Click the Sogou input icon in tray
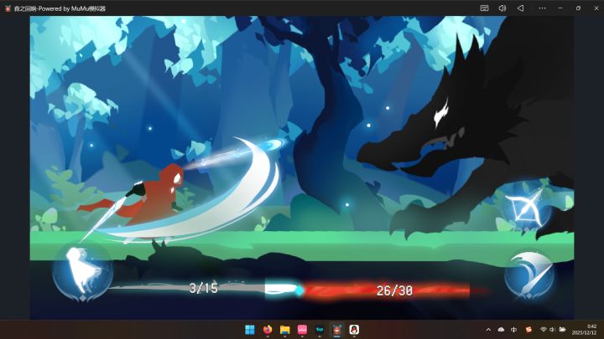 [x=528, y=330]
